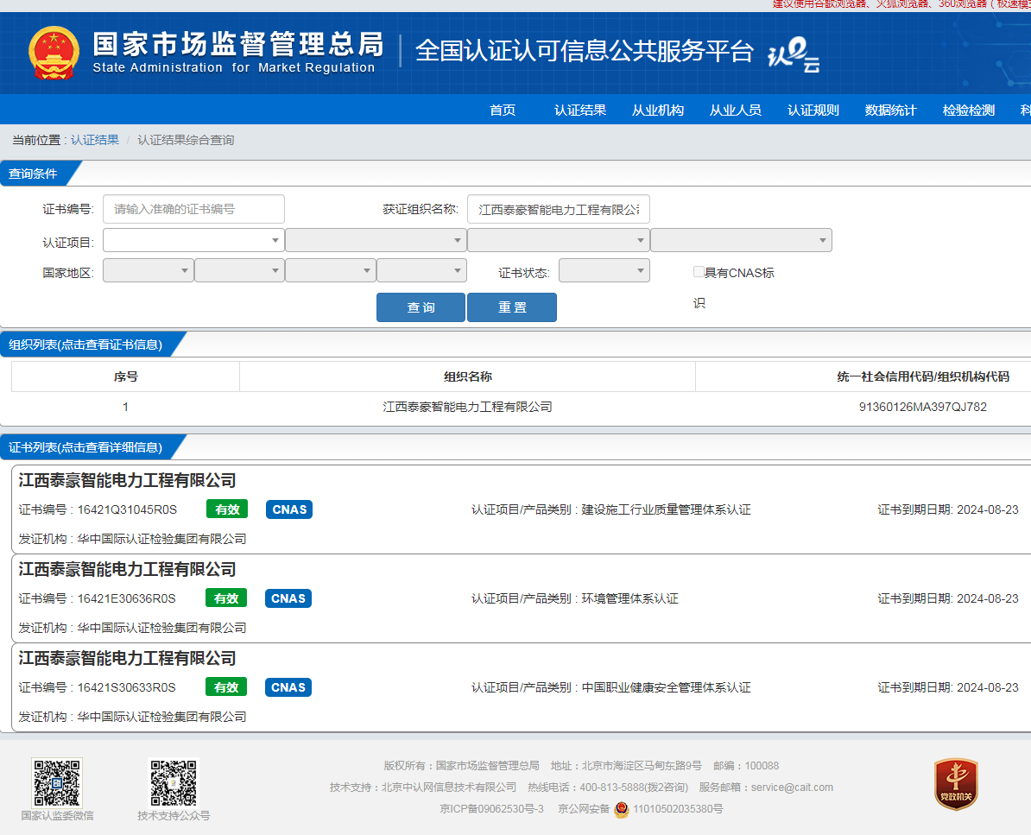Open the third 国家地区 dropdown

coord(330,270)
